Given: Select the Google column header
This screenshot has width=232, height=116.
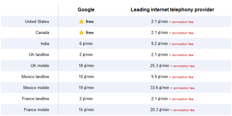Looking at the screenshot, I should (86, 10).
